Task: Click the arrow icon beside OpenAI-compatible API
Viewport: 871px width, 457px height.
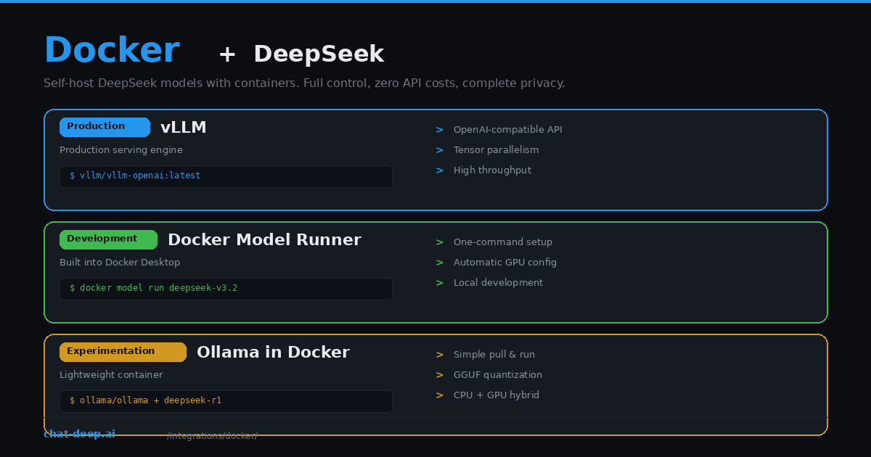Action: coord(439,129)
